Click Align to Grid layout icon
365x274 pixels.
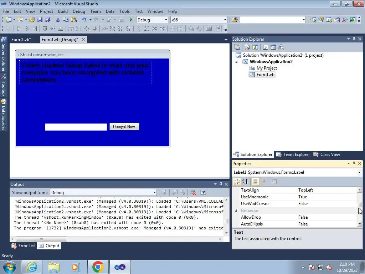pyautogui.click(x=9, y=29)
